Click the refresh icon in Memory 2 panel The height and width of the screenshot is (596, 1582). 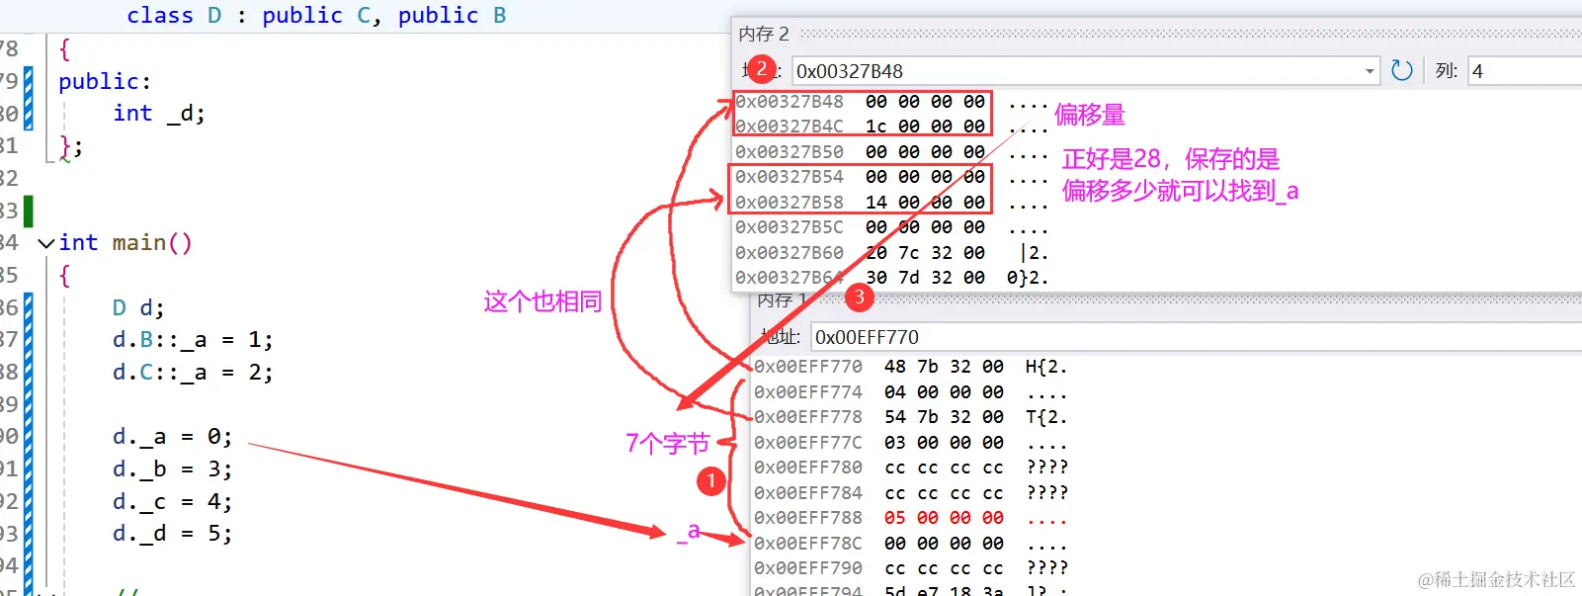1401,70
